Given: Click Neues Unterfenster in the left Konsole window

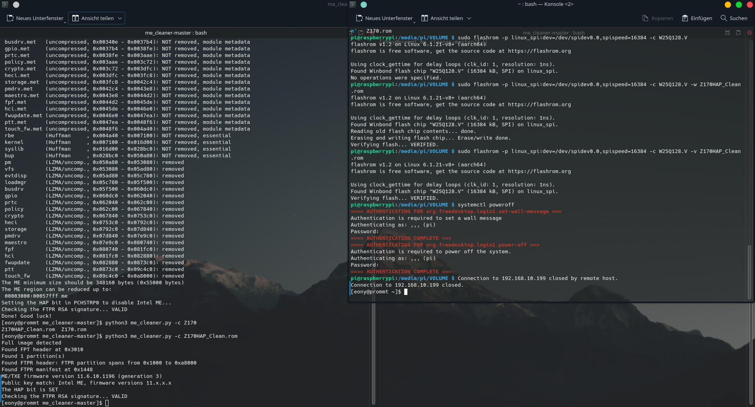Looking at the screenshot, I should pyautogui.click(x=35, y=18).
